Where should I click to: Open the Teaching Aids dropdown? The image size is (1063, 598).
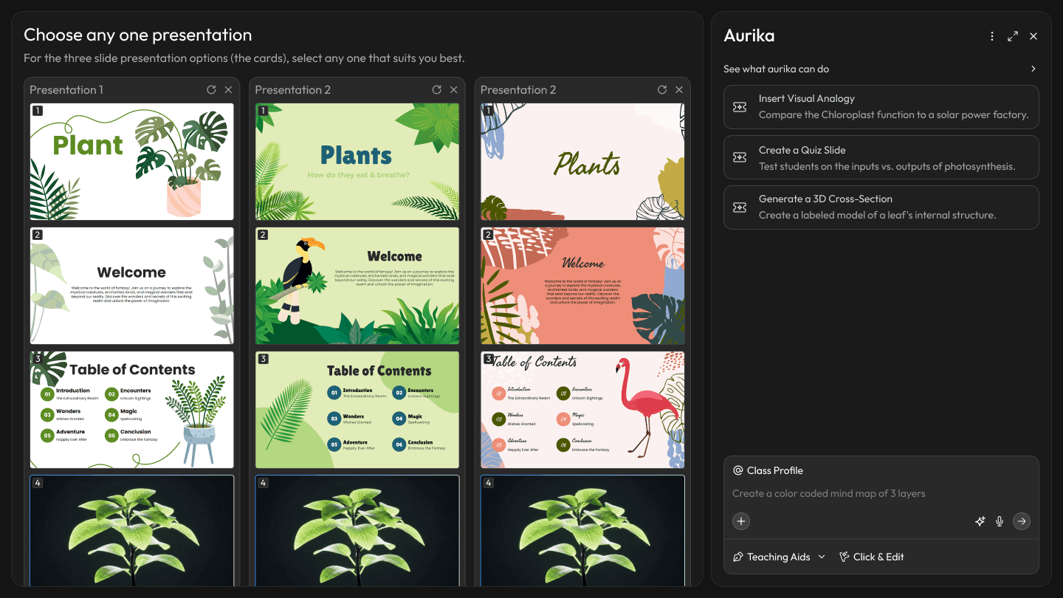click(778, 557)
